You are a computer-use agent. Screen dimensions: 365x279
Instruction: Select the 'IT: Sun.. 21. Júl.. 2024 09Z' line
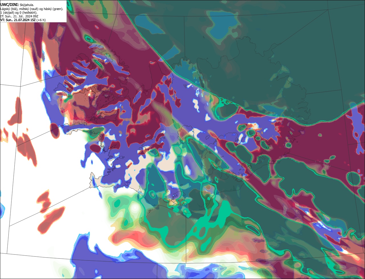point(19,16)
